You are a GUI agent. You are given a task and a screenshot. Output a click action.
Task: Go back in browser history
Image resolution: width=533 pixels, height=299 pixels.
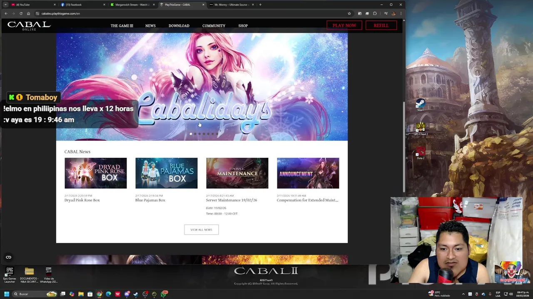[x=6, y=13]
